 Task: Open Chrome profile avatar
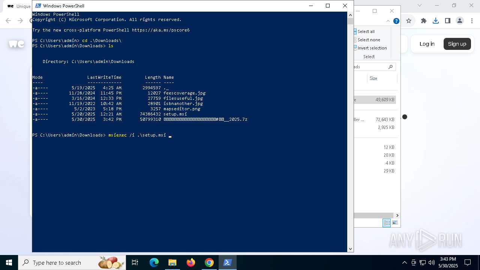click(460, 21)
